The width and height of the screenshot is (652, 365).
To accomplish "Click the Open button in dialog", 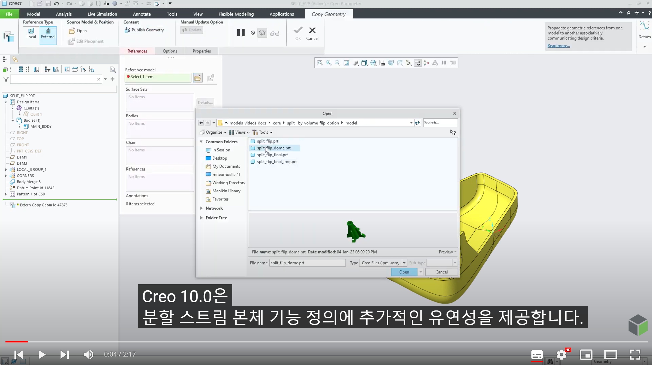I will coord(404,272).
